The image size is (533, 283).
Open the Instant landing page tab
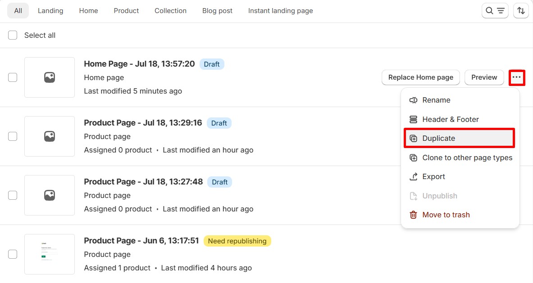(x=280, y=11)
